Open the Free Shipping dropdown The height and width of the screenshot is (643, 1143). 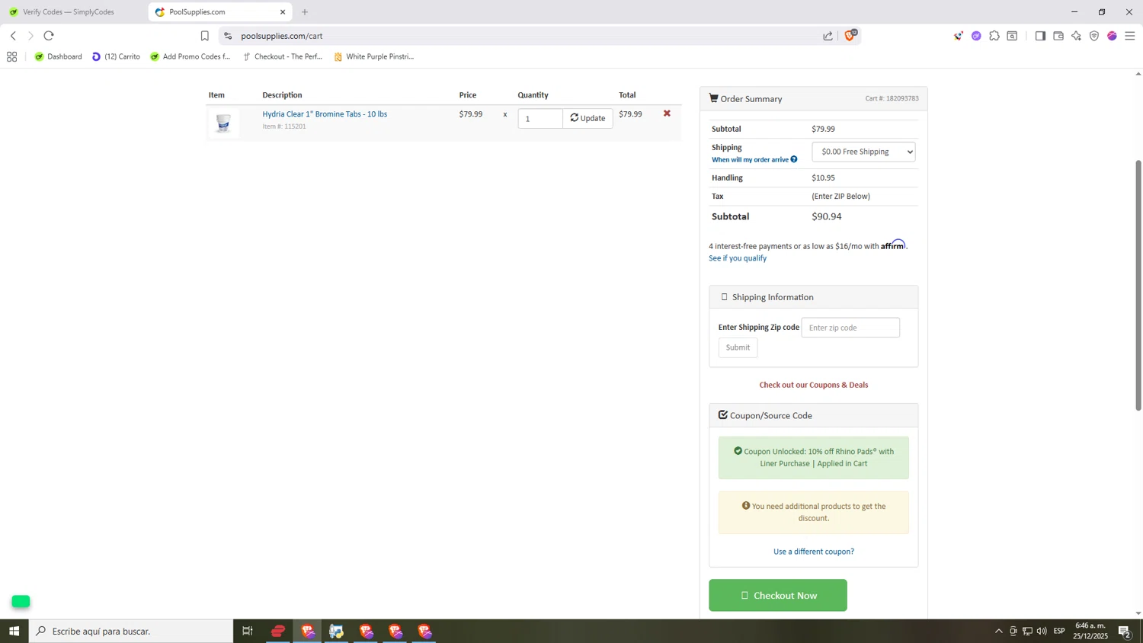(x=863, y=152)
